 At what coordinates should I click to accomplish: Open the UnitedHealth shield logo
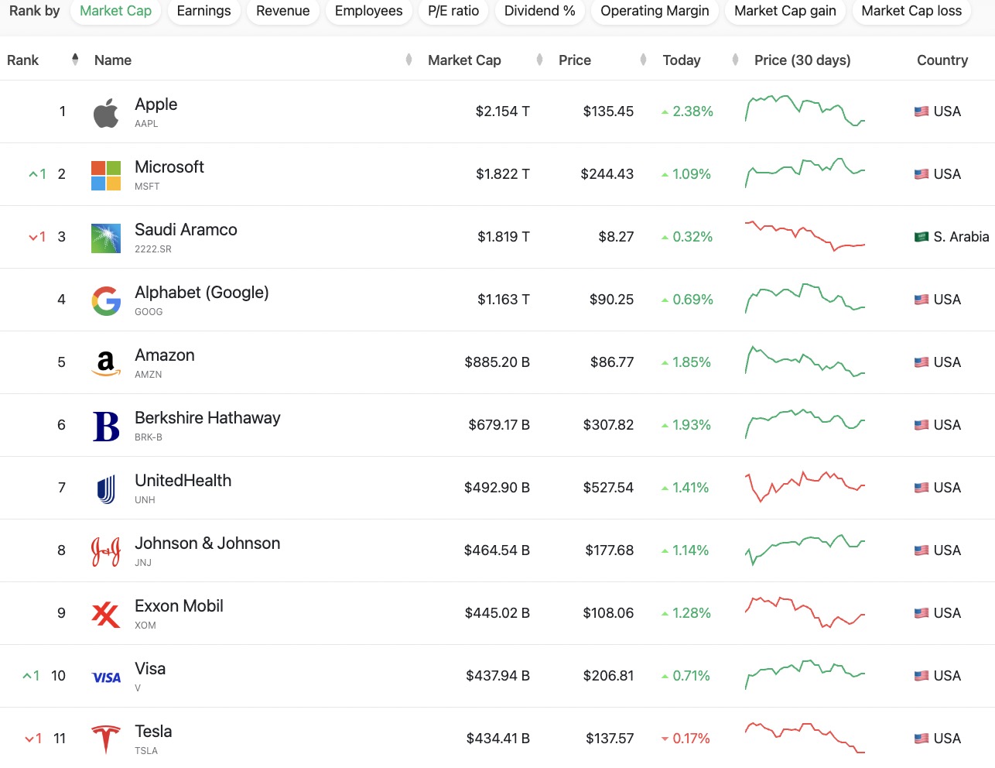(106, 489)
